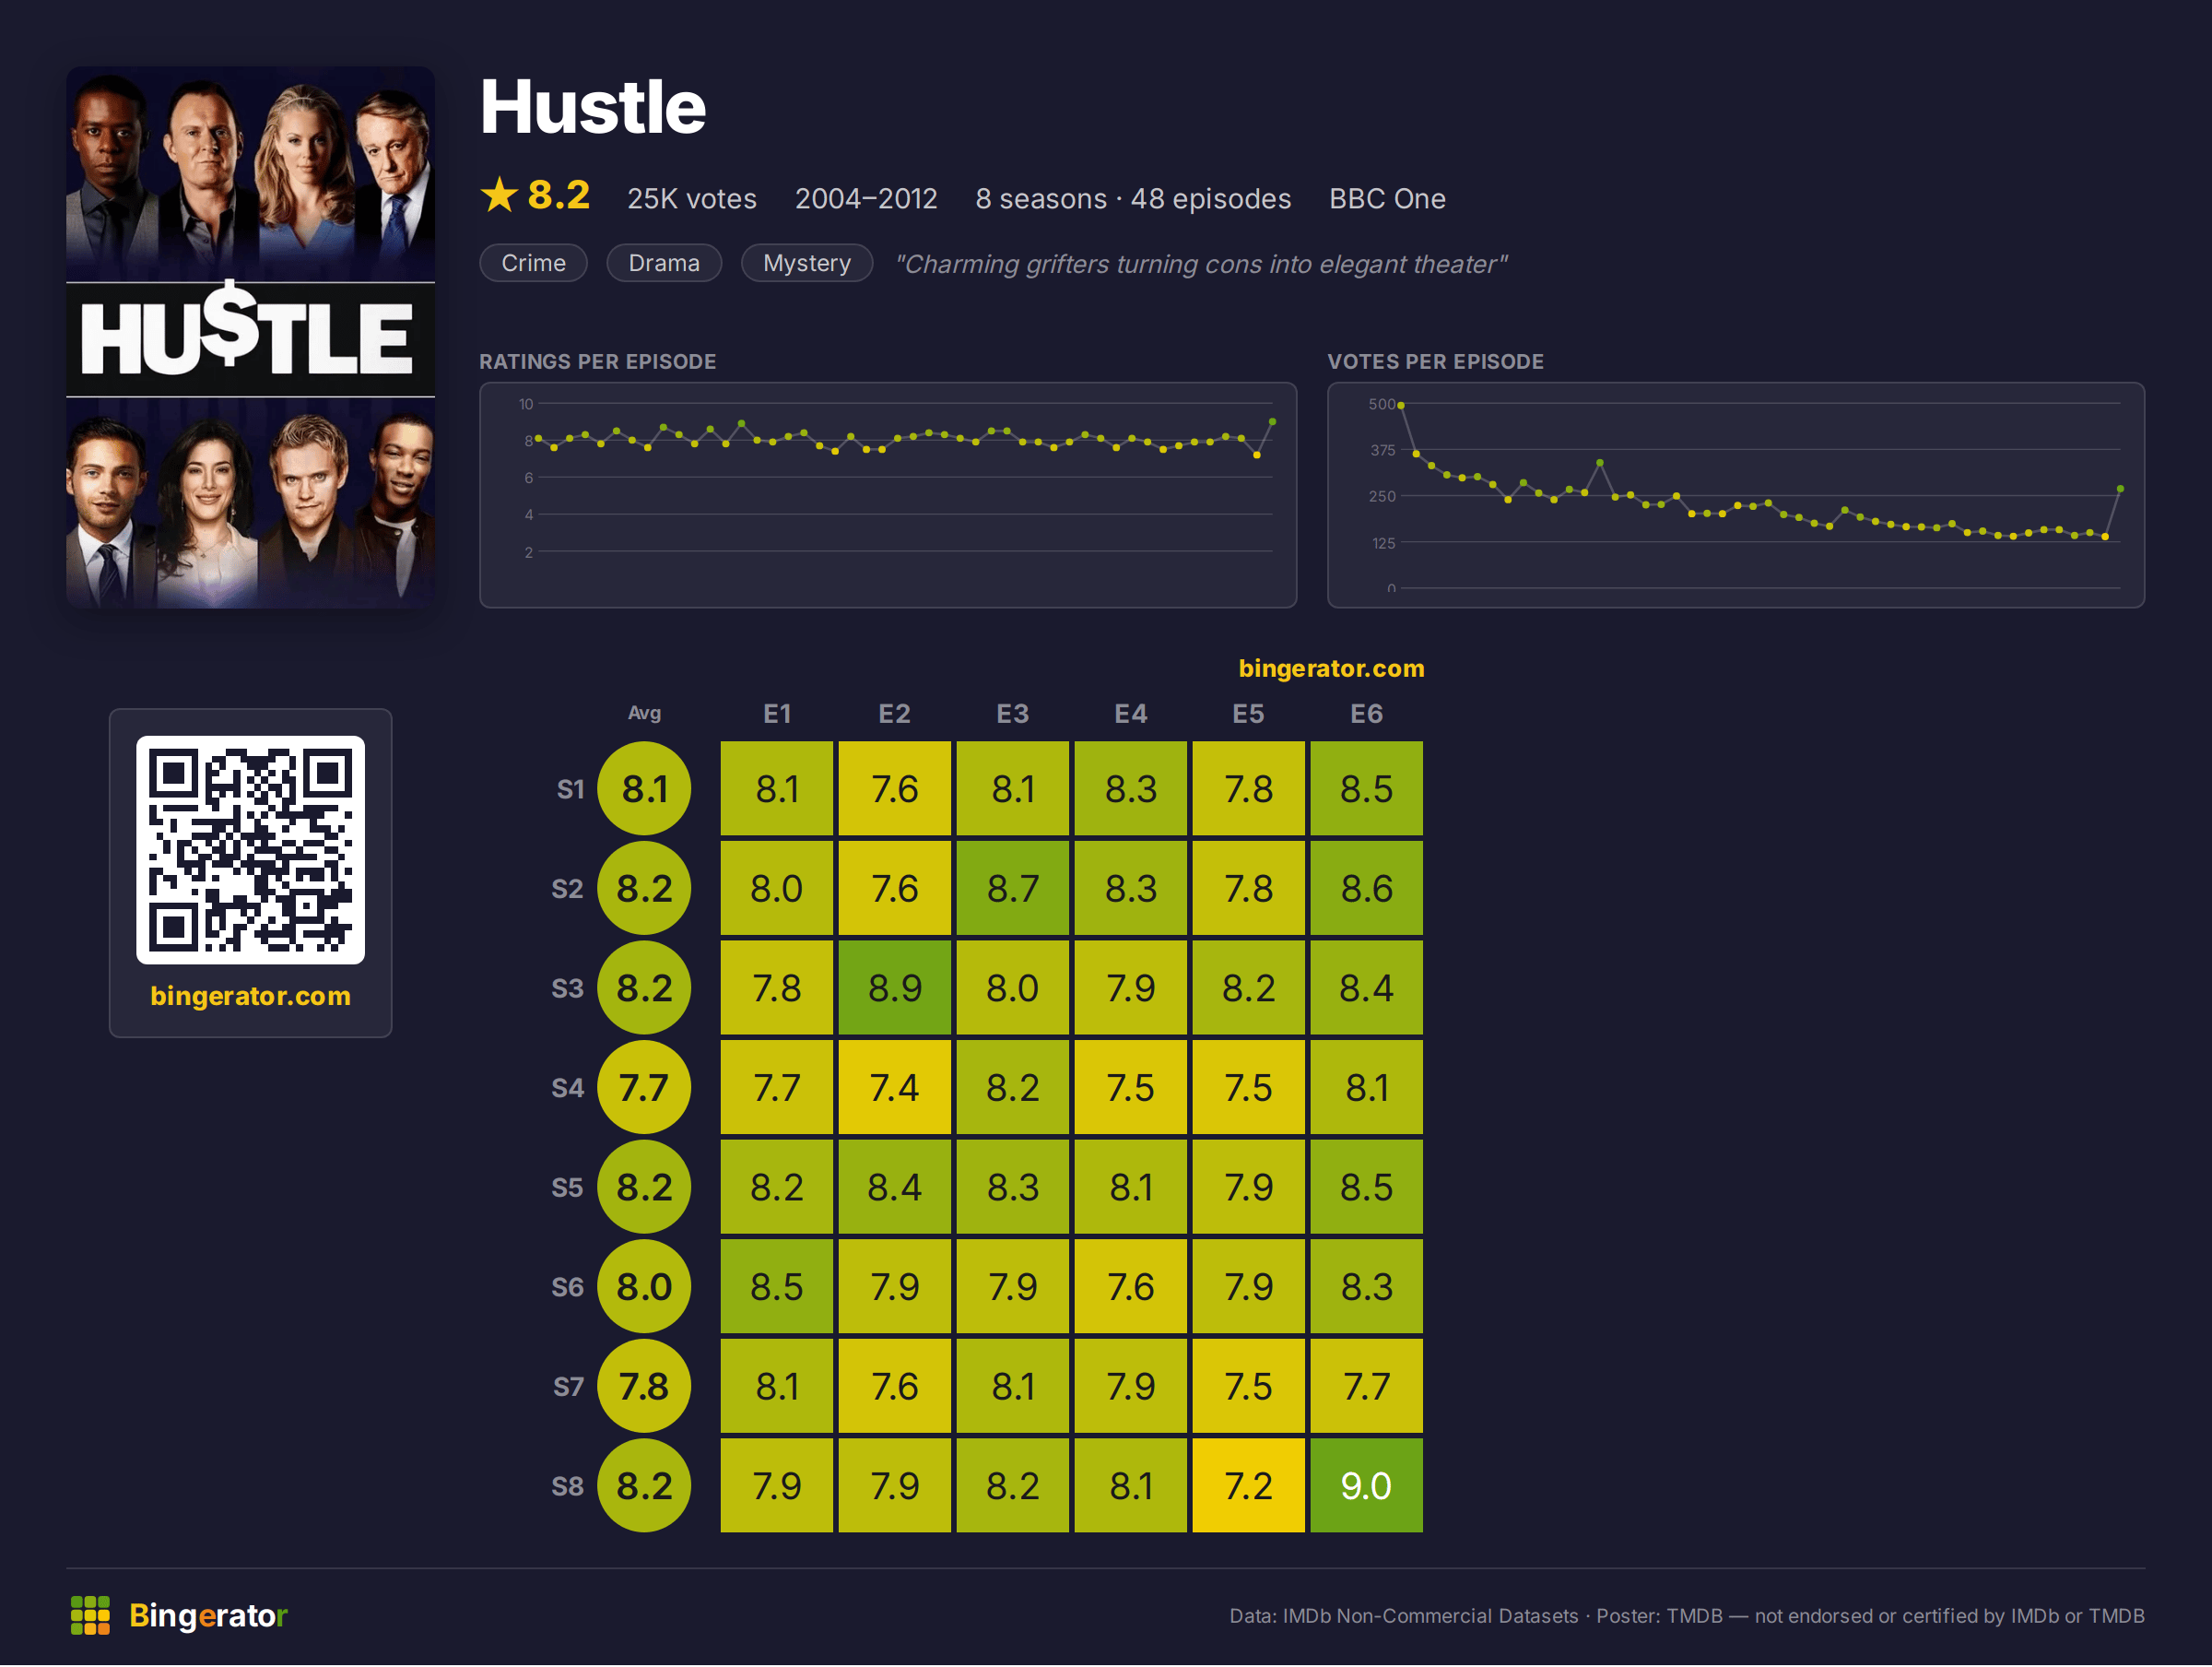Click the E3 column header
Image resolution: width=2212 pixels, height=1667 pixels.
(x=1012, y=714)
